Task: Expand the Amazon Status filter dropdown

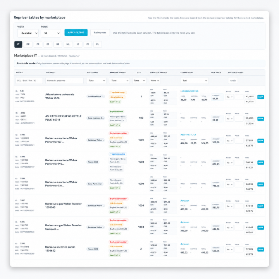Action: click(x=119, y=81)
